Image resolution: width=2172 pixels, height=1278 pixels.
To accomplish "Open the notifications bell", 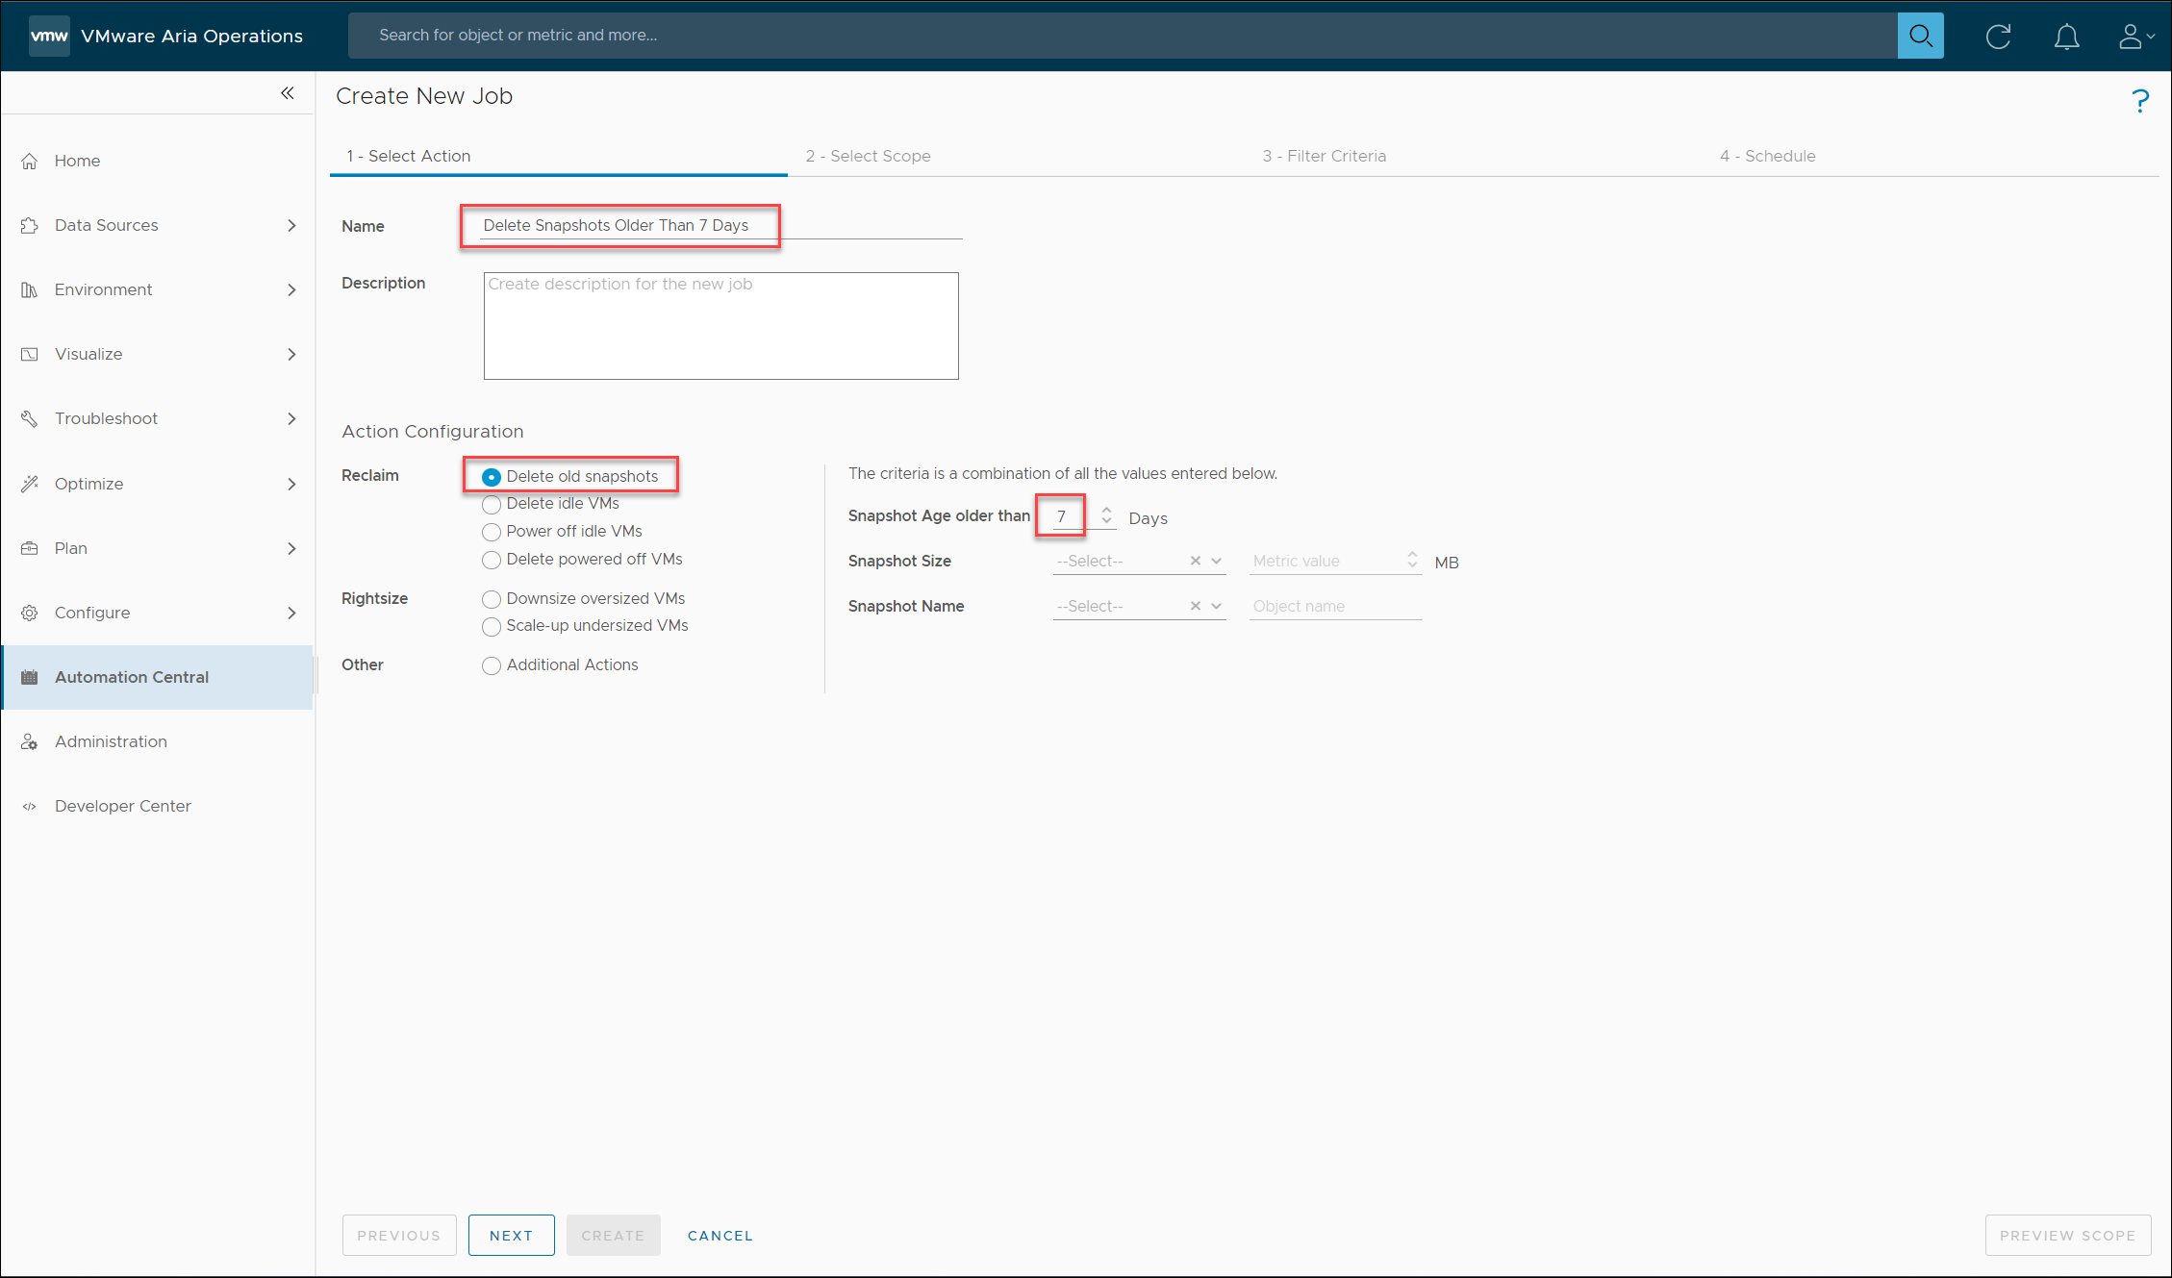I will click(x=2066, y=37).
